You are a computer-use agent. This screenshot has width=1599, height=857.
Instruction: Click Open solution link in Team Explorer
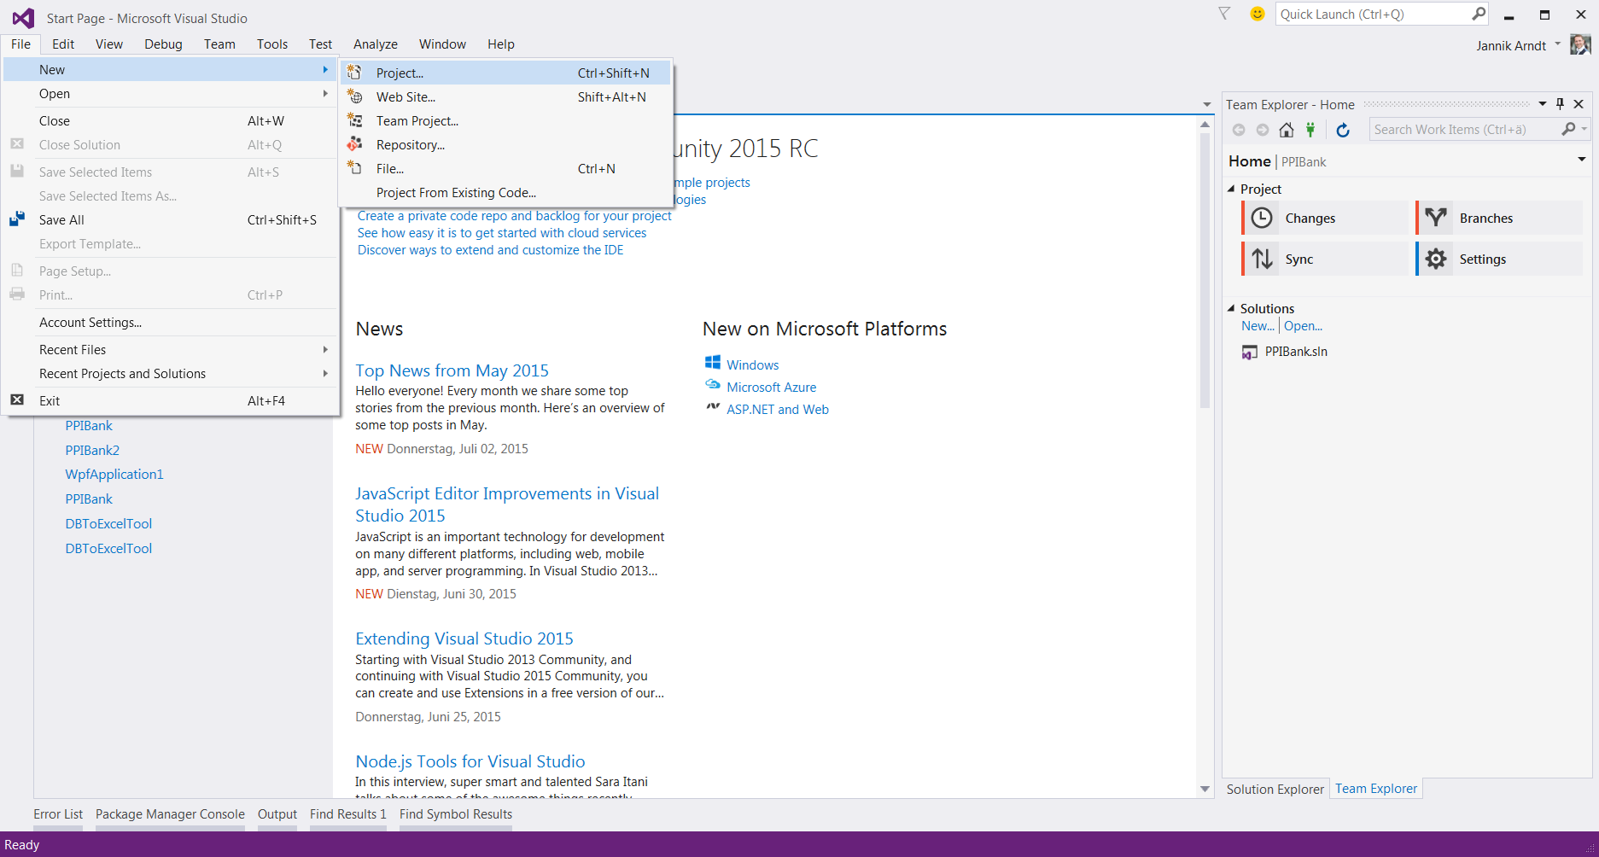(x=1303, y=325)
